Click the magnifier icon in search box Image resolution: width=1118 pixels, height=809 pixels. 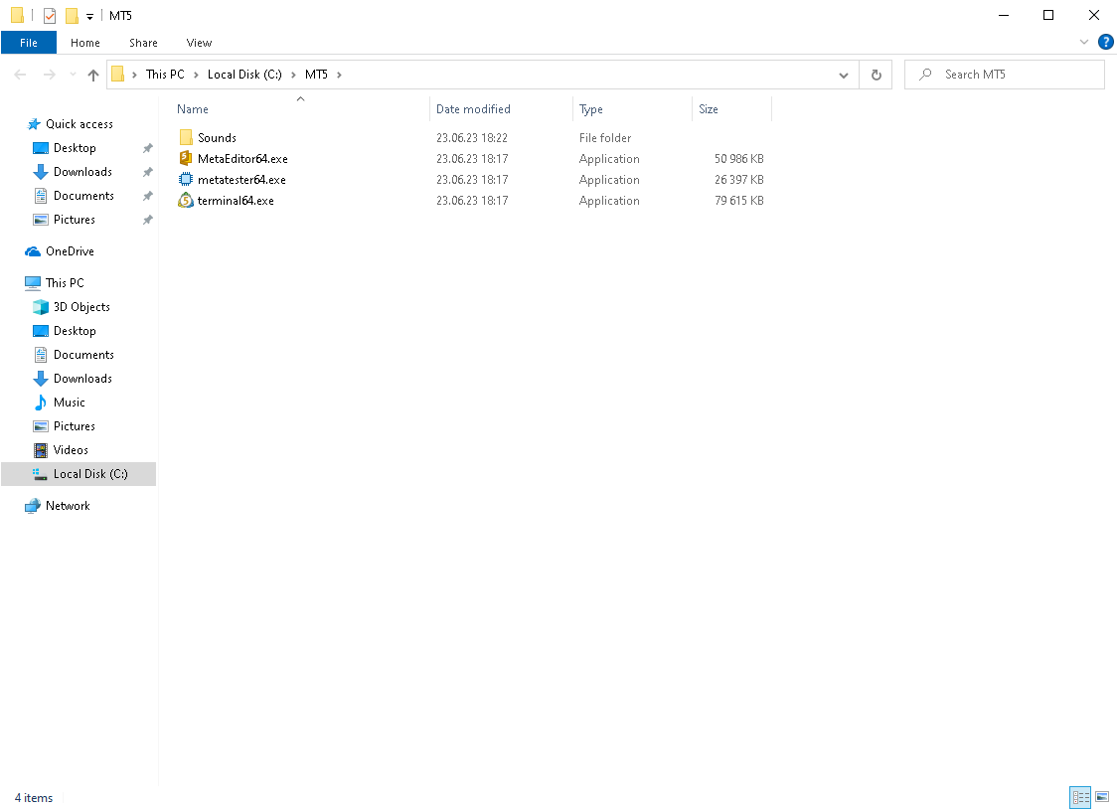tap(925, 75)
